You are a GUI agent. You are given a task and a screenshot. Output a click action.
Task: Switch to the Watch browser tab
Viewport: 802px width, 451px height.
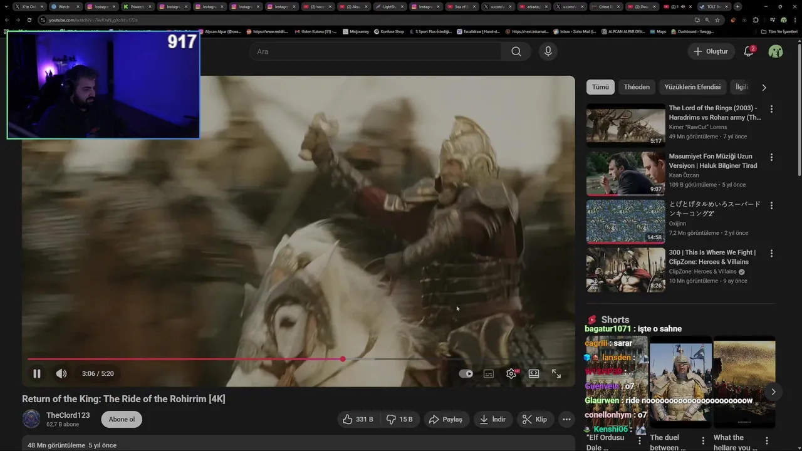point(65,7)
